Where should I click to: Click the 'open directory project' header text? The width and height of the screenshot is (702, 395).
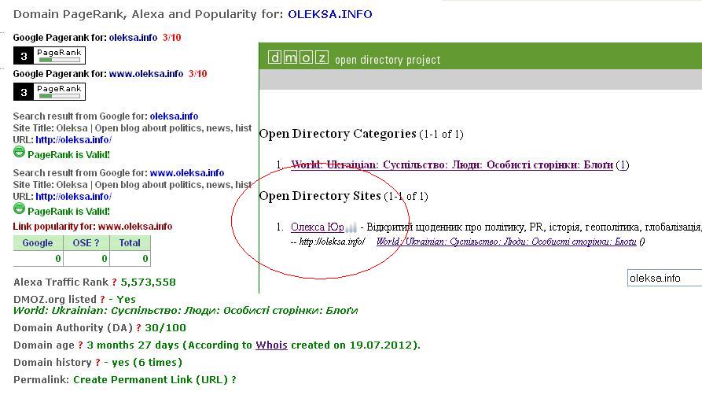click(388, 60)
